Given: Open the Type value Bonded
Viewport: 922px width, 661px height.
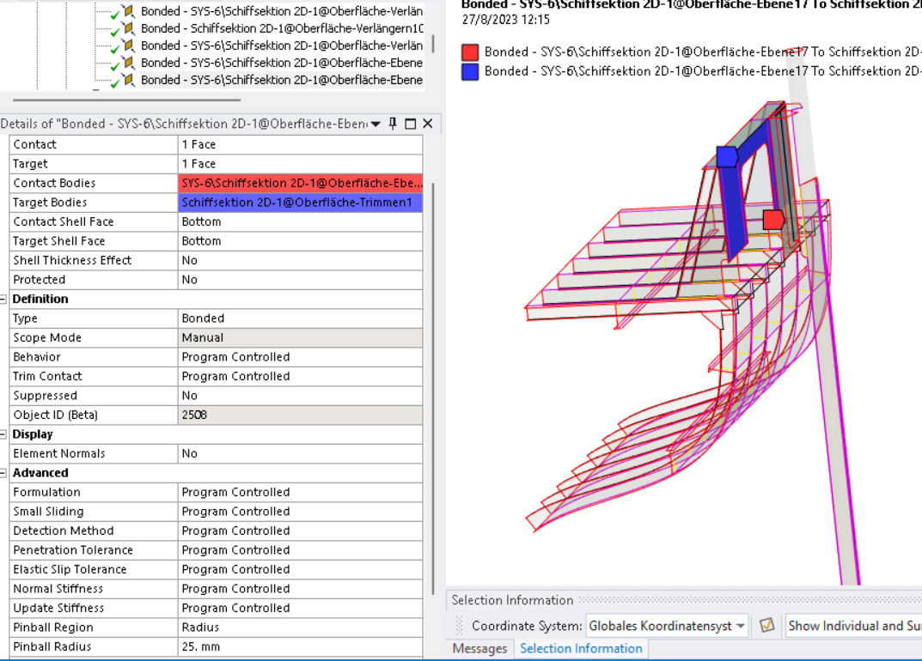Looking at the screenshot, I should point(301,318).
